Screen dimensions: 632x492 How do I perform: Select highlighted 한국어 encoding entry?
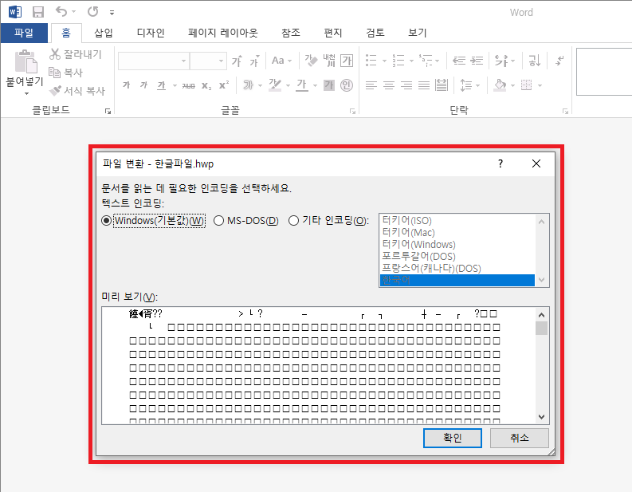(457, 280)
